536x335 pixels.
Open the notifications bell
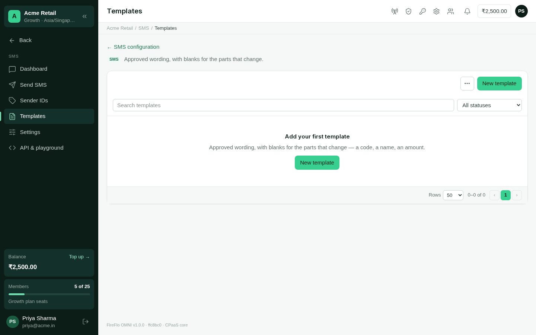(467, 11)
